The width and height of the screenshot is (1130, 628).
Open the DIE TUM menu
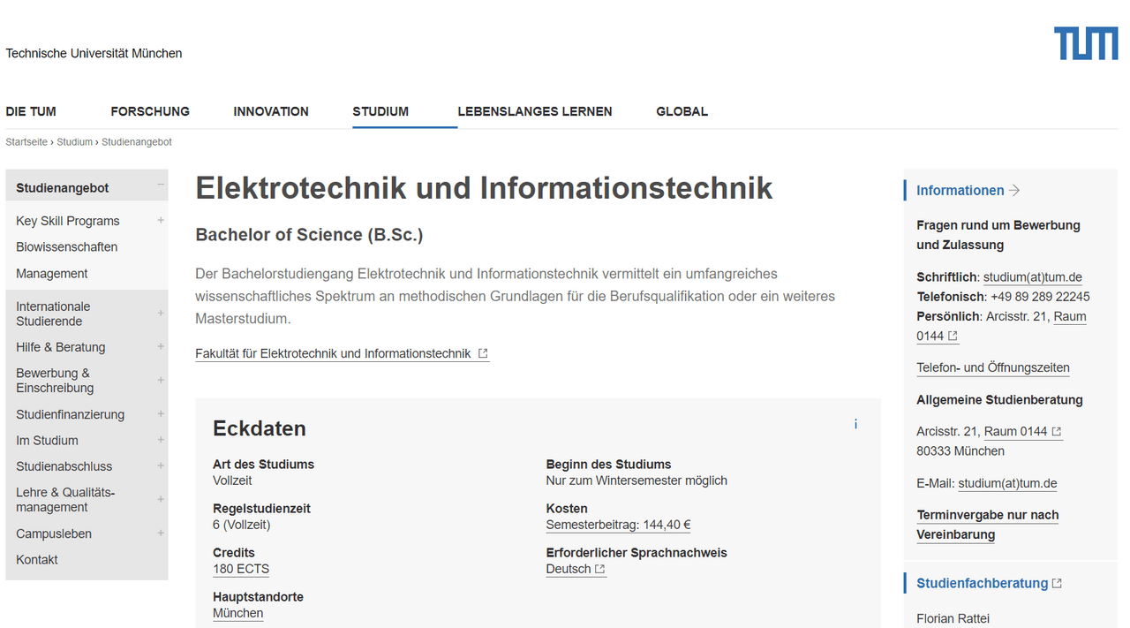31,111
